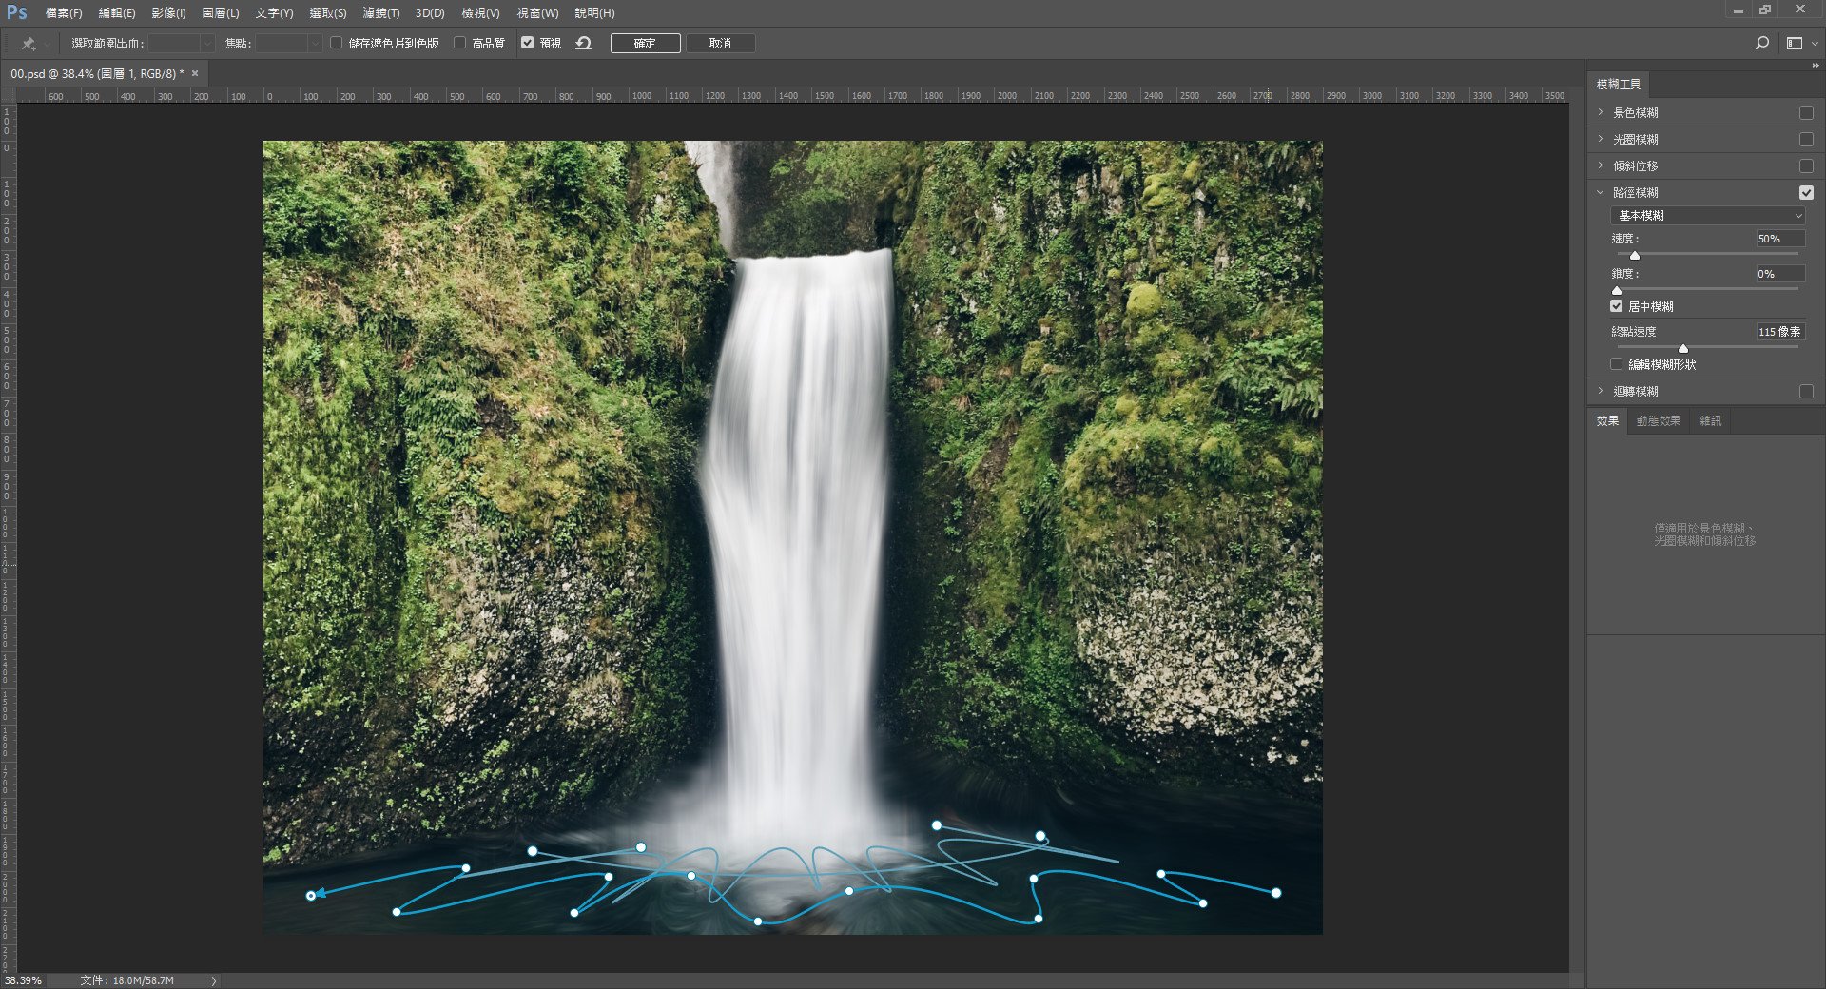Expand the 光圈模糊 section
The height and width of the screenshot is (989, 1826).
pyautogui.click(x=1601, y=139)
